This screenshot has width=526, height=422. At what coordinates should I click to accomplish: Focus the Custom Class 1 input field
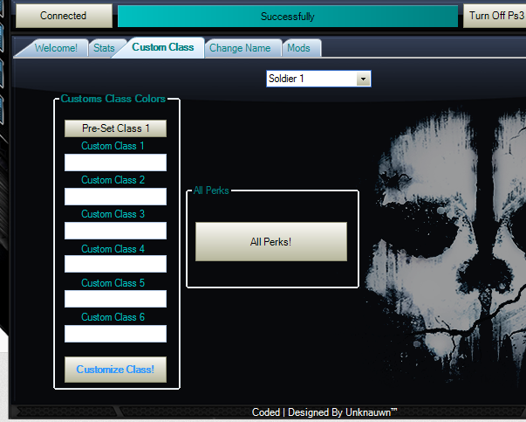coord(115,163)
